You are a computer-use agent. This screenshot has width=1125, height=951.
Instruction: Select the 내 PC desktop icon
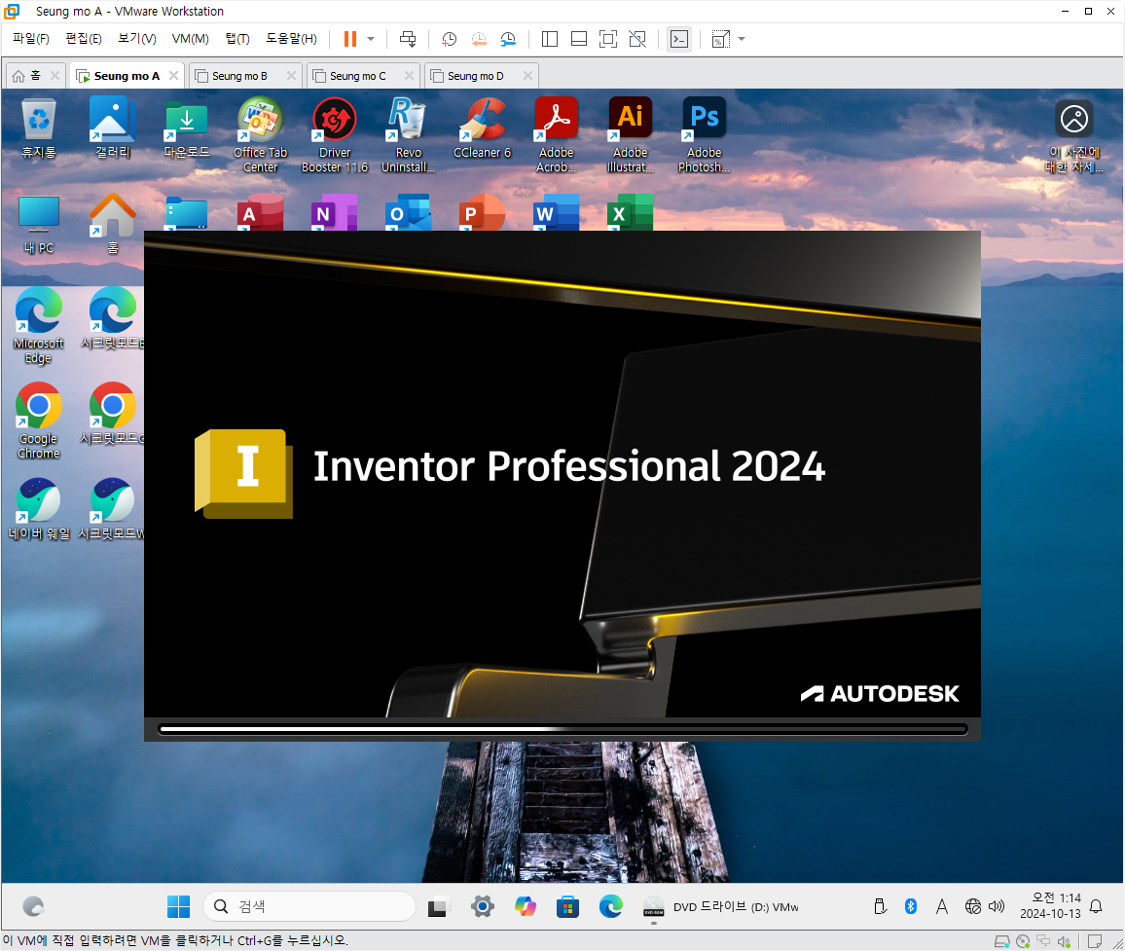click(39, 225)
